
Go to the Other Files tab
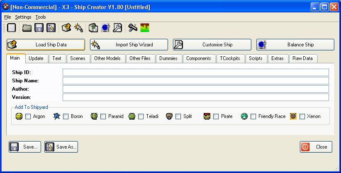[140, 58]
